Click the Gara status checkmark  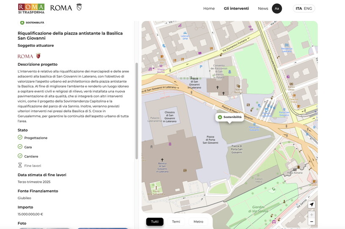tap(20, 147)
